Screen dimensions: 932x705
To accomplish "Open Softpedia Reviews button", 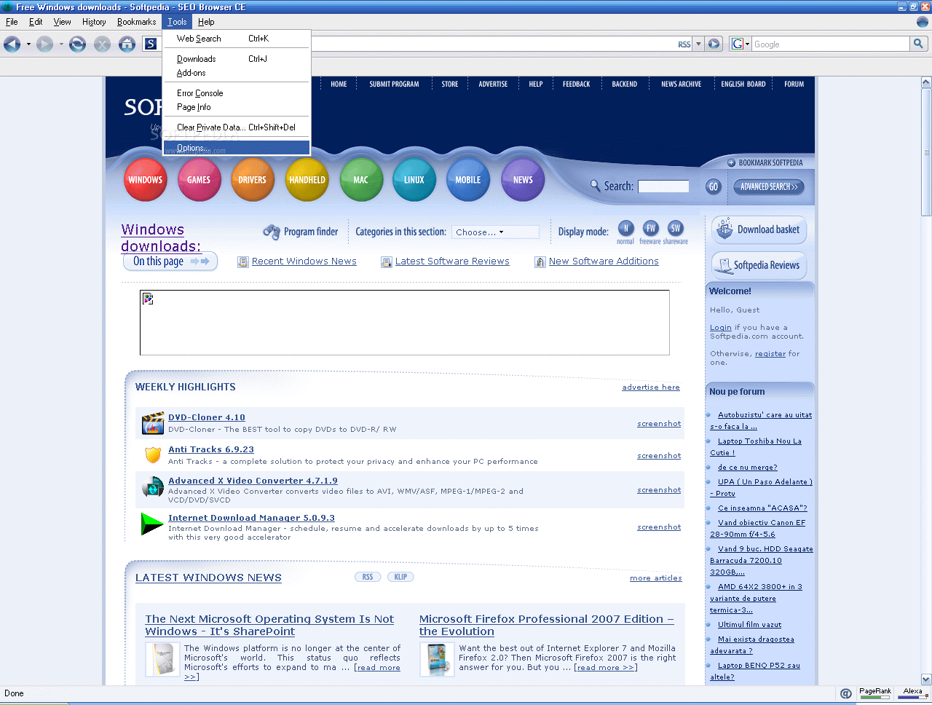I will [759, 265].
